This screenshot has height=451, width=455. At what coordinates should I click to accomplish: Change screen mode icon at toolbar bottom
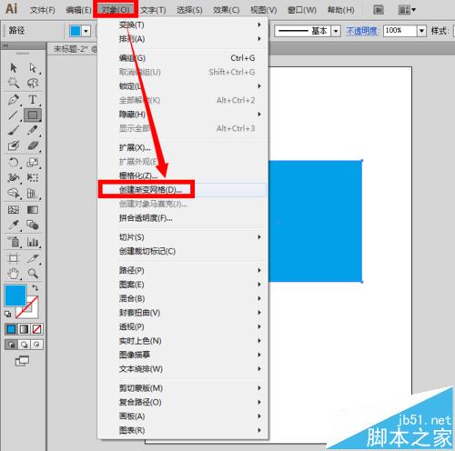tap(22, 361)
